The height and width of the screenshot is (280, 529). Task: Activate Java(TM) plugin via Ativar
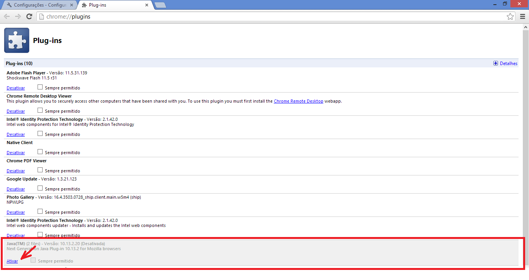coord(12,261)
